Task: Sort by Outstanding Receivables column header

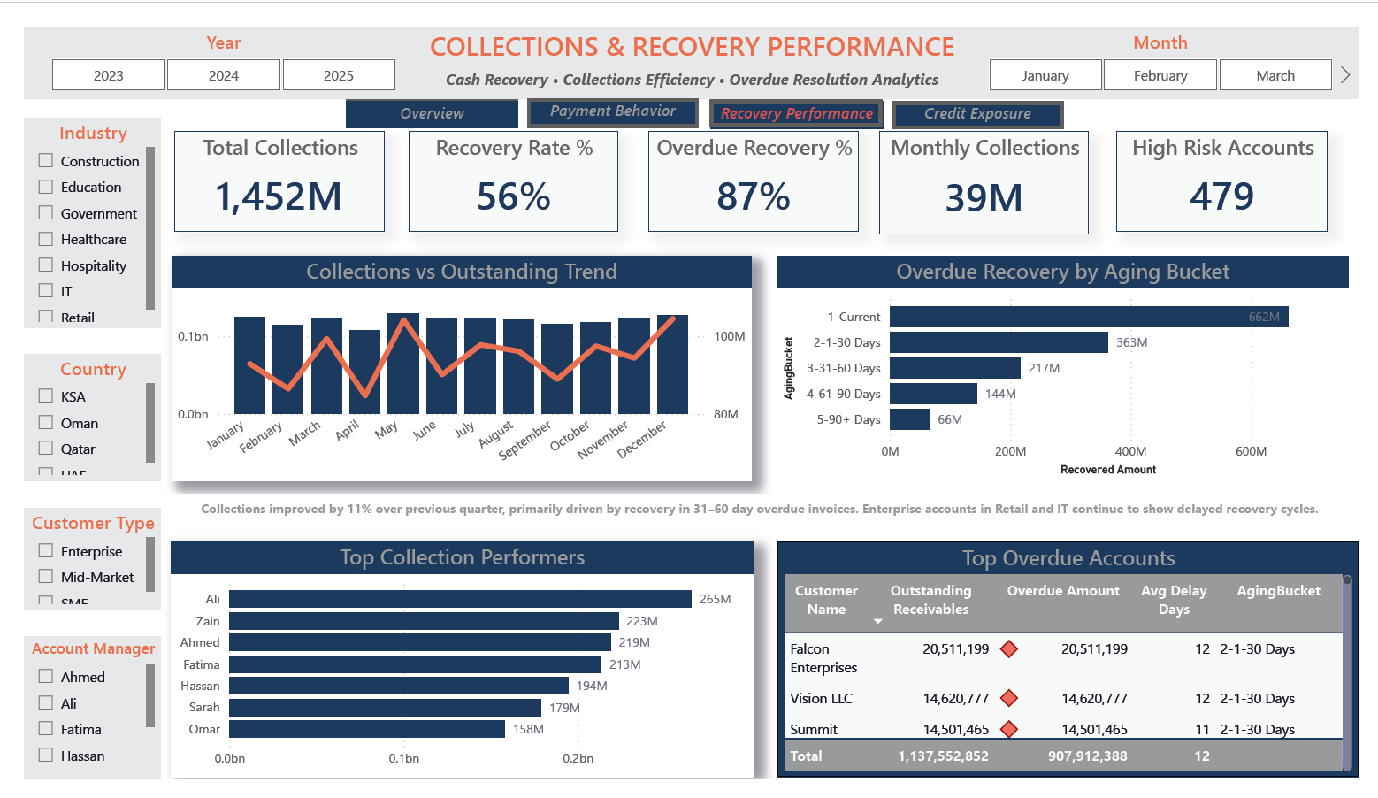Action: [930, 600]
